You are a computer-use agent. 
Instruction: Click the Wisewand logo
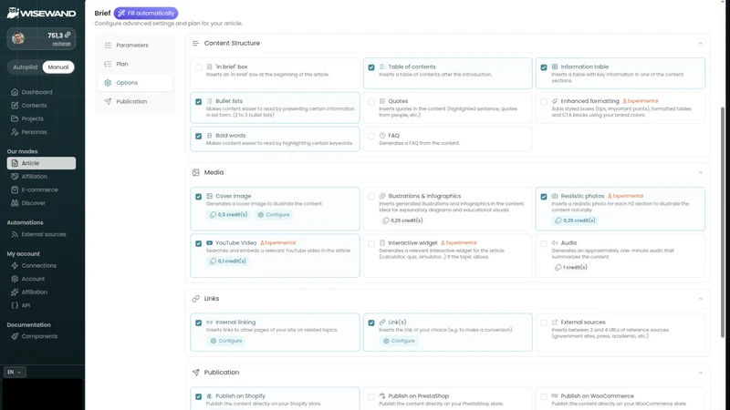click(x=41, y=13)
